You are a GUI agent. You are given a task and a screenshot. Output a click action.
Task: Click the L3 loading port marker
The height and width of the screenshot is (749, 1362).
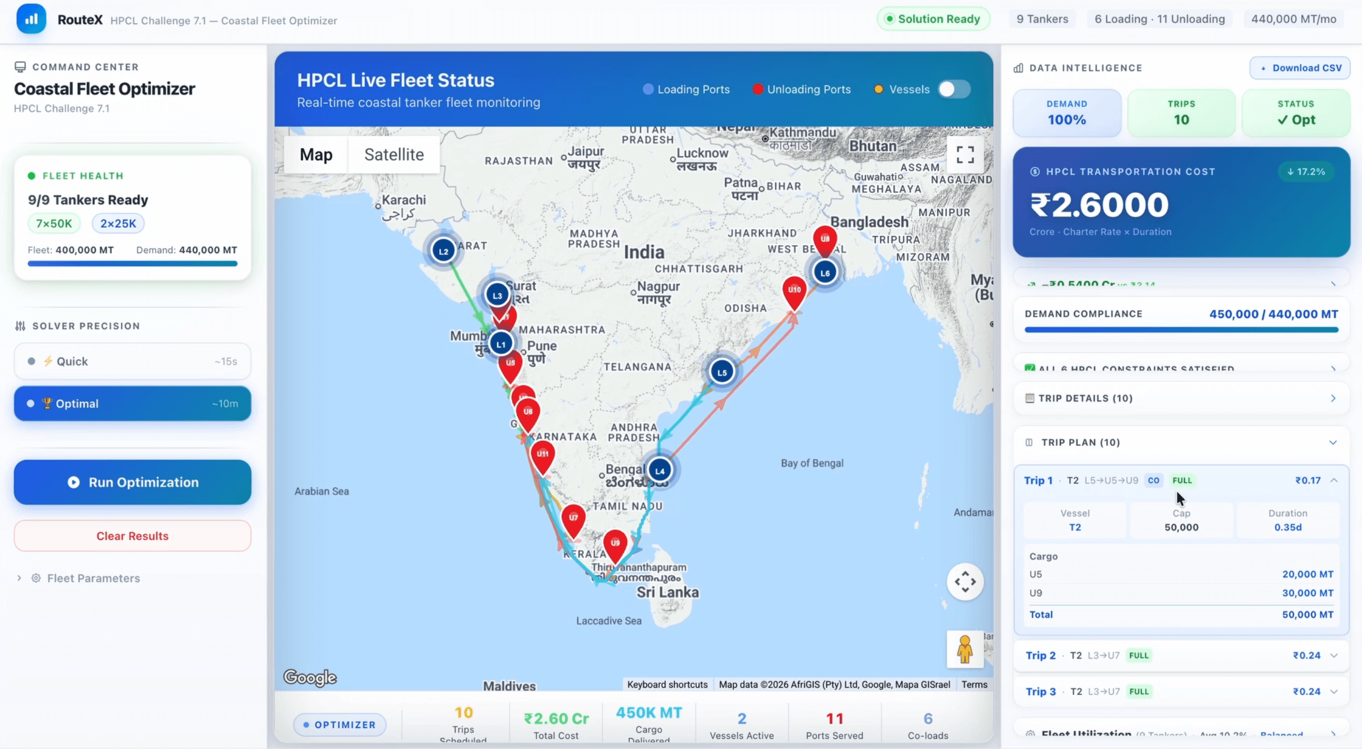coord(497,295)
